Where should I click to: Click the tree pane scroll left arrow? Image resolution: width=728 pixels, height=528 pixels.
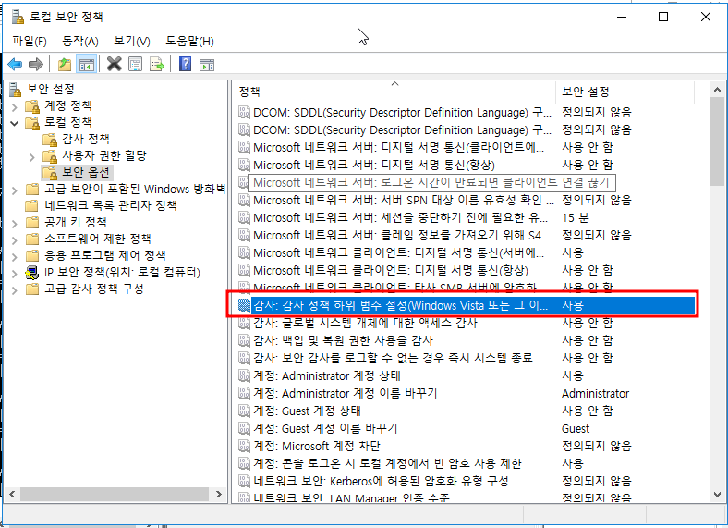click(x=12, y=494)
